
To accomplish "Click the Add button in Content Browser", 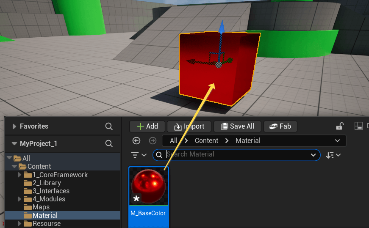I will 146,126.
